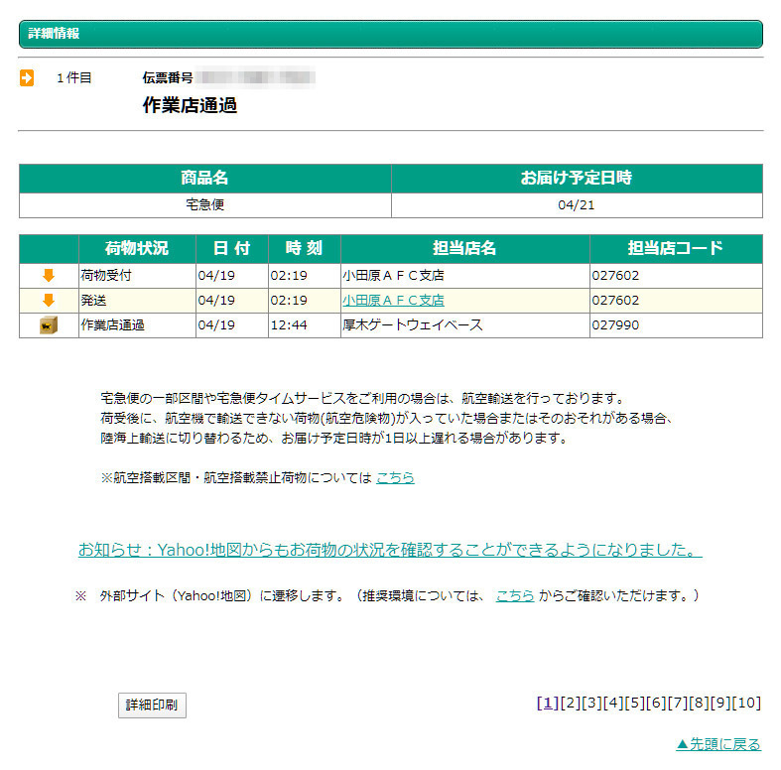
Task: Open the Yahoo!地図 お知らせ announcement link
Action: pos(390,550)
